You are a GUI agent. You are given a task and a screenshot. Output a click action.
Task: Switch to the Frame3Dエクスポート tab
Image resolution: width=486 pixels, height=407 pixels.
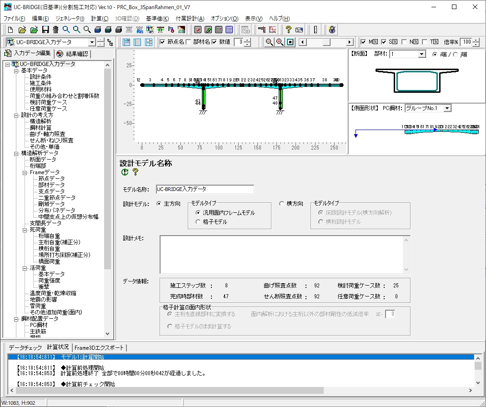pyautogui.click(x=99, y=347)
